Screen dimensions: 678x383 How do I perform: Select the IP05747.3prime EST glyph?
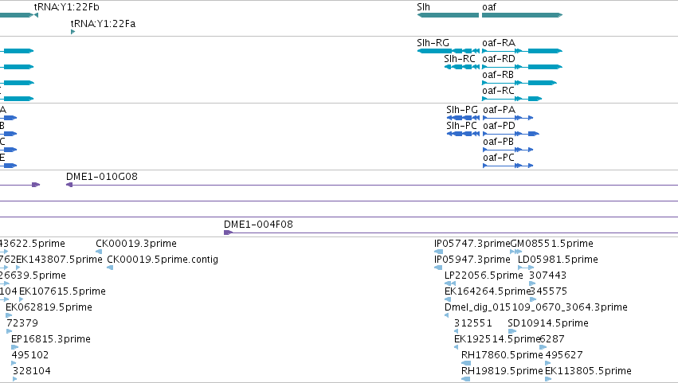(438, 252)
